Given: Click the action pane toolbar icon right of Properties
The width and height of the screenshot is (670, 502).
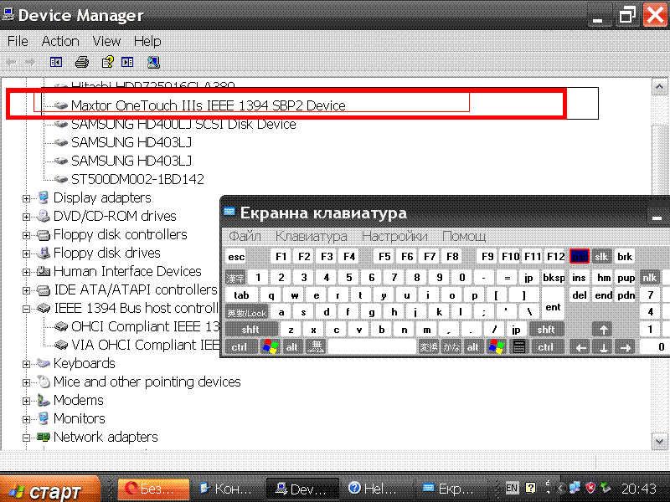Looking at the screenshot, I should click(x=127, y=62).
